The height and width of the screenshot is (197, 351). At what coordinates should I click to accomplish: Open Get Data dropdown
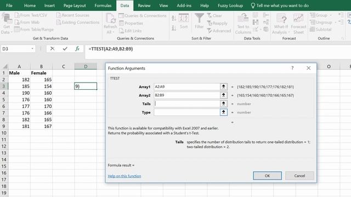(x=6, y=24)
